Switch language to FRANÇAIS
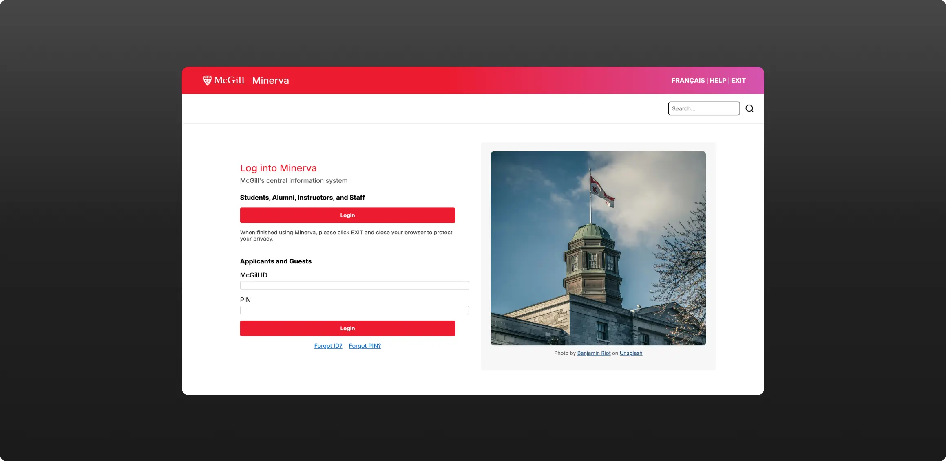The height and width of the screenshot is (461, 946). [x=688, y=81]
